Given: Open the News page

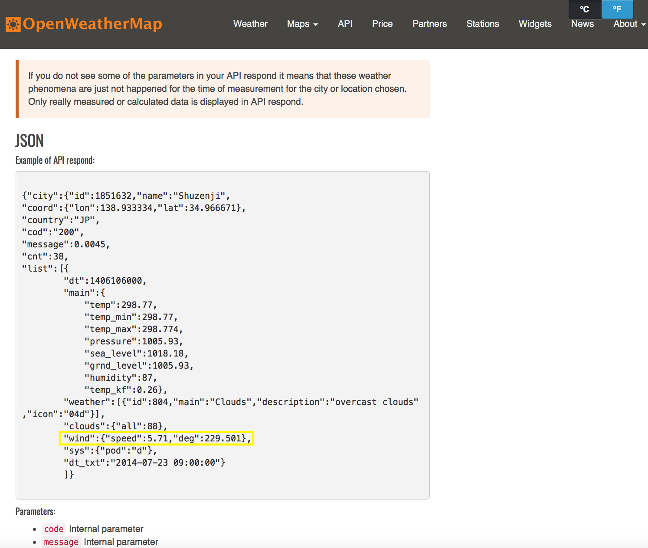Looking at the screenshot, I should [x=583, y=24].
